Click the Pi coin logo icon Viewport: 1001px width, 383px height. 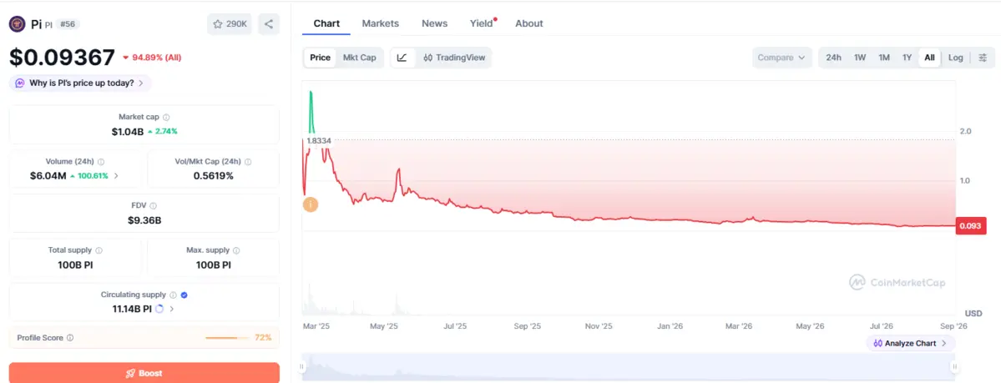17,24
